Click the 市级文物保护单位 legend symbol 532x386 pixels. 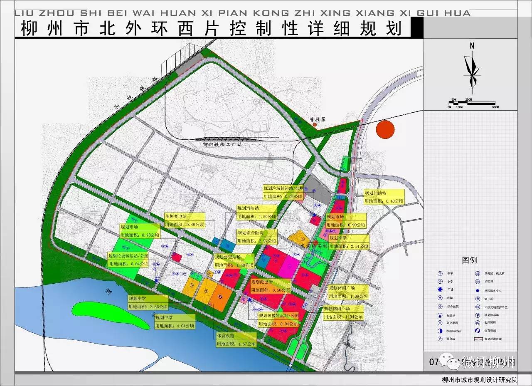click(478, 307)
